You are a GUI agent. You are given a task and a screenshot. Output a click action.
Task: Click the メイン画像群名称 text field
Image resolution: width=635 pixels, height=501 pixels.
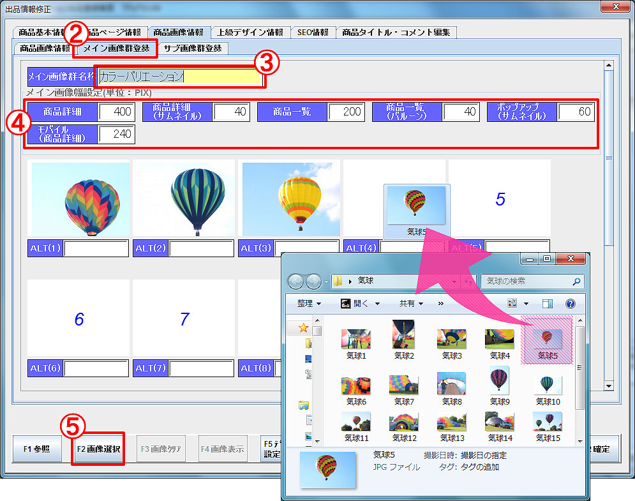[x=179, y=77]
